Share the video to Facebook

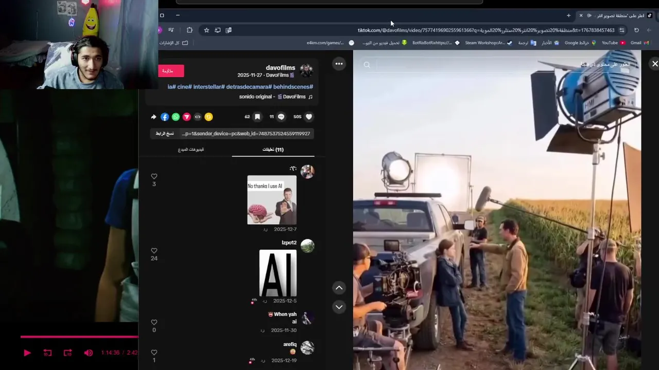(x=165, y=117)
